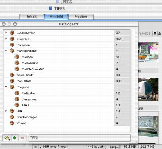Click the MacReview catalog set icon
Viewport: 162px width, 149px height.
point(17,63)
